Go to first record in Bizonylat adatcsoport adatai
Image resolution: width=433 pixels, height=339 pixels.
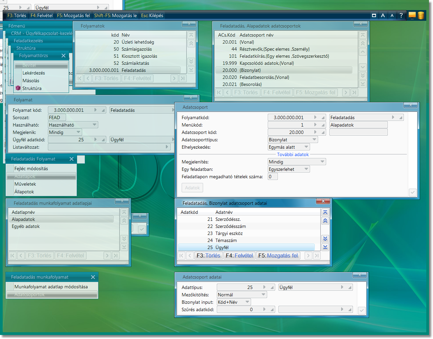point(181,256)
